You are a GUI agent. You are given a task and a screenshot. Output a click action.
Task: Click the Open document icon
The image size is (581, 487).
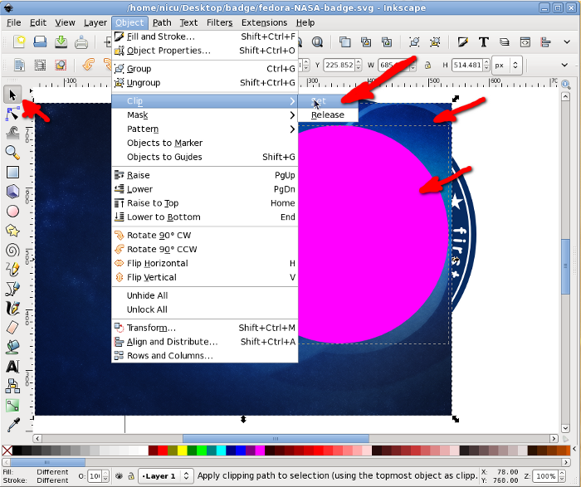pos(40,41)
